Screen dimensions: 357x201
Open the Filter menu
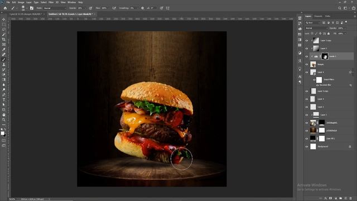(51, 2)
